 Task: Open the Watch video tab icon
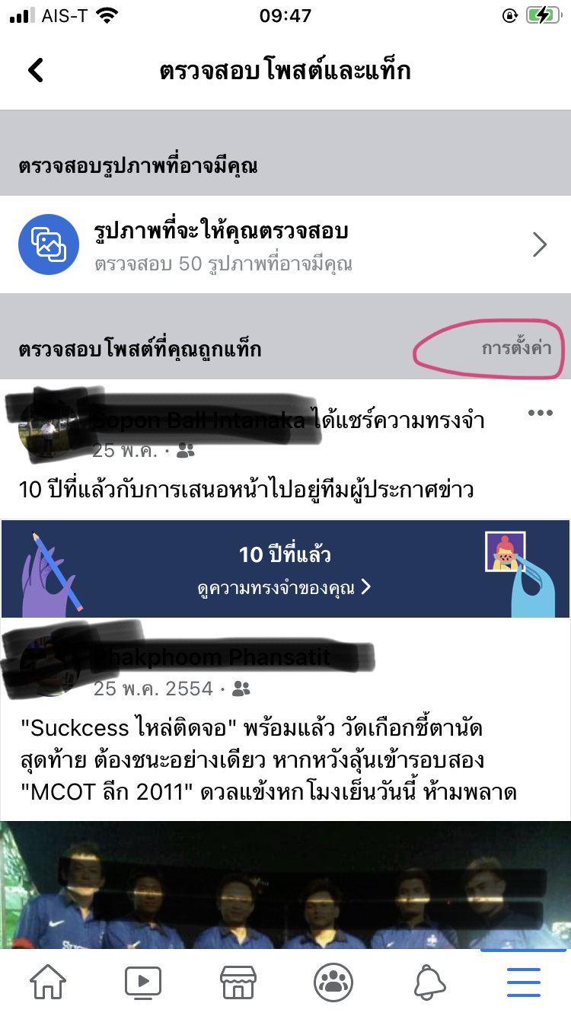(x=143, y=982)
